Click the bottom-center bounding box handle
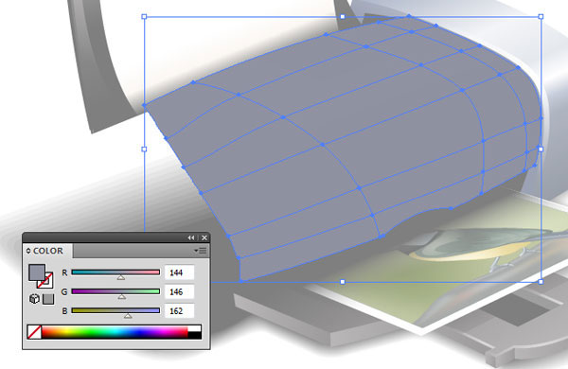The width and height of the screenshot is (568, 369). [343, 282]
